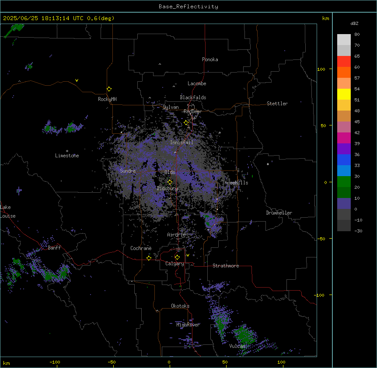Select the asterisk marker above Limestone
This screenshot has width=377, height=368.
tap(67, 151)
